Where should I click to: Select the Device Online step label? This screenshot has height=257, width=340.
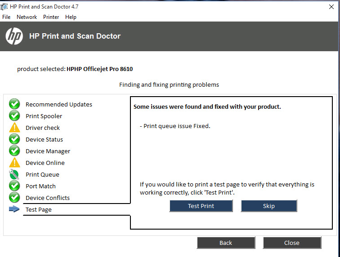click(45, 163)
